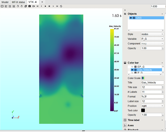Viewport: 166px width, 132px height.
Task: Set view to YZ plane
Action: pyautogui.click(x=10, y=6)
